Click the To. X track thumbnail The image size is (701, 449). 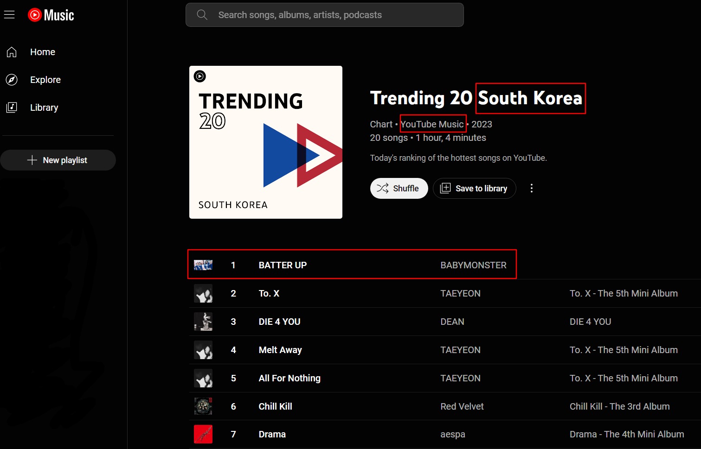203,293
